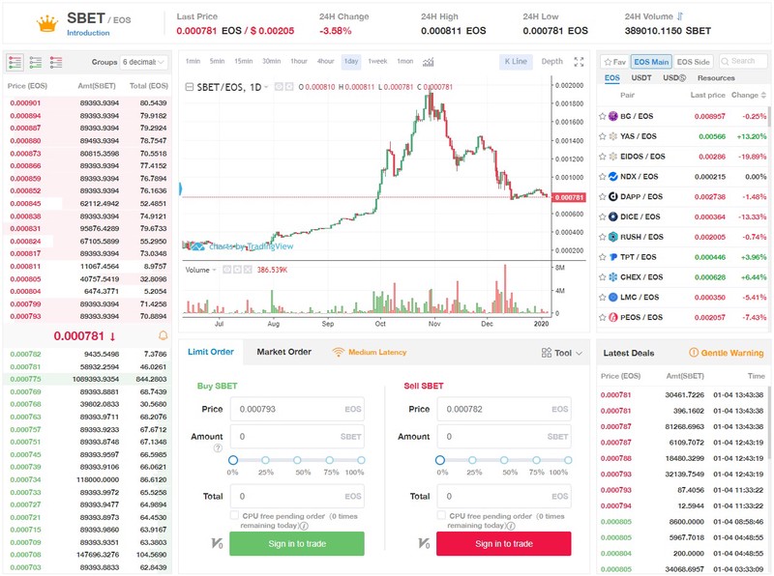Screen dimensions: 774x576
Task: Open the Fav pairs tab
Action: [x=614, y=62]
